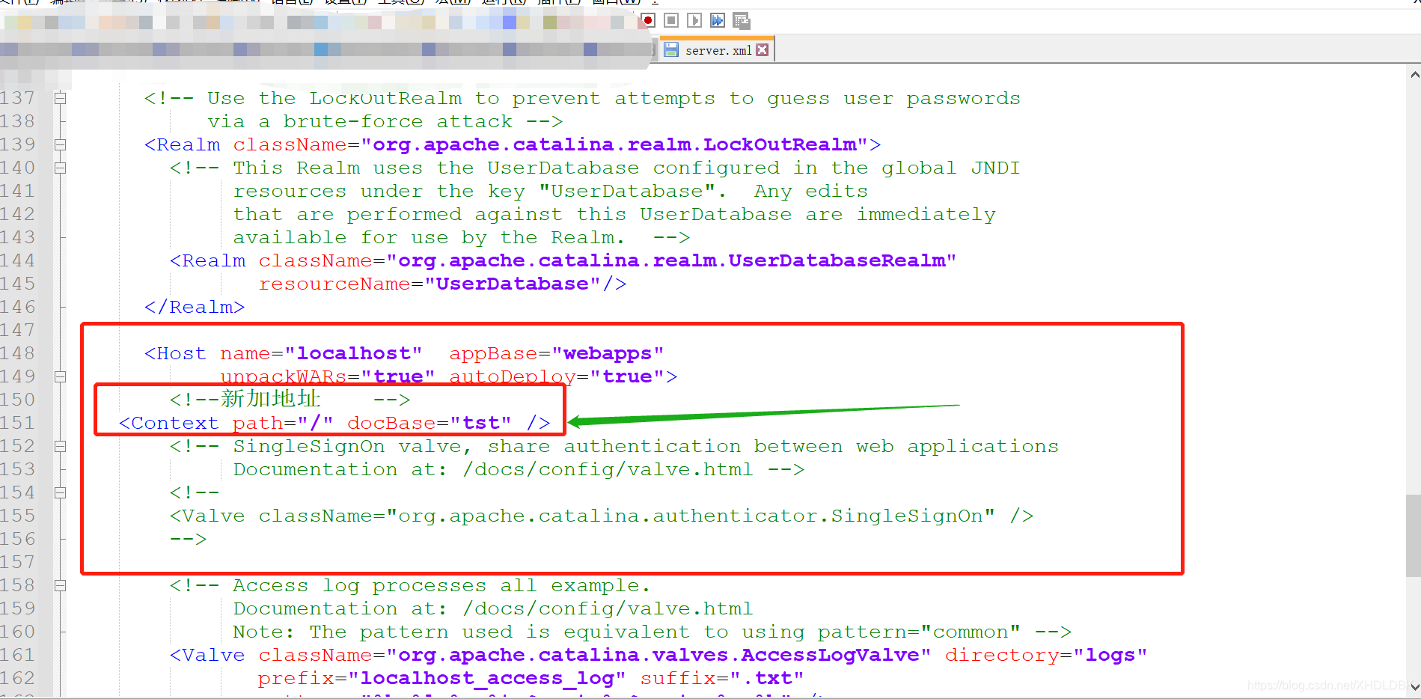Start macro recording with the red record icon
The image size is (1421, 699).
pyautogui.click(x=649, y=20)
